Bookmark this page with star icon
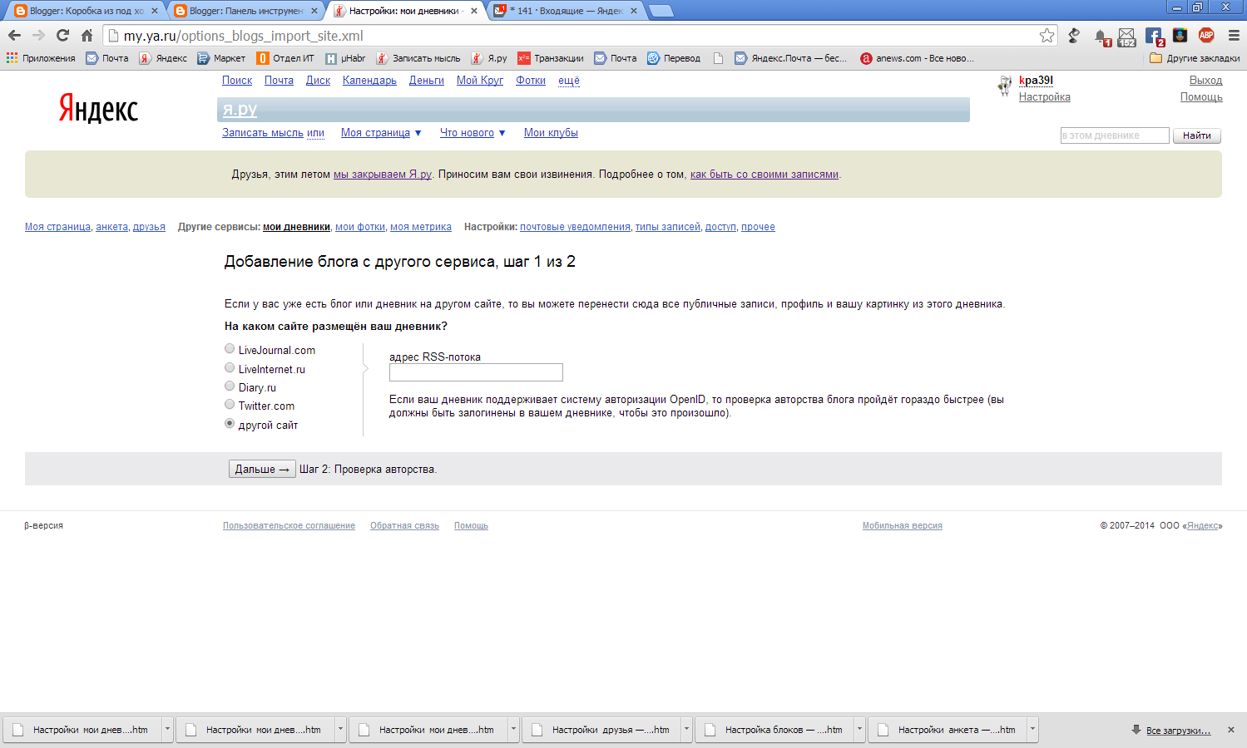The height and width of the screenshot is (748, 1247). tap(1047, 36)
